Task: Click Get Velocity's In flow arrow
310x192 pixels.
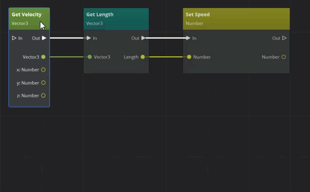Action: pos(14,38)
